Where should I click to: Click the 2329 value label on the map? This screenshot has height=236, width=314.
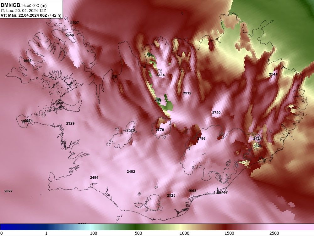point(70,123)
